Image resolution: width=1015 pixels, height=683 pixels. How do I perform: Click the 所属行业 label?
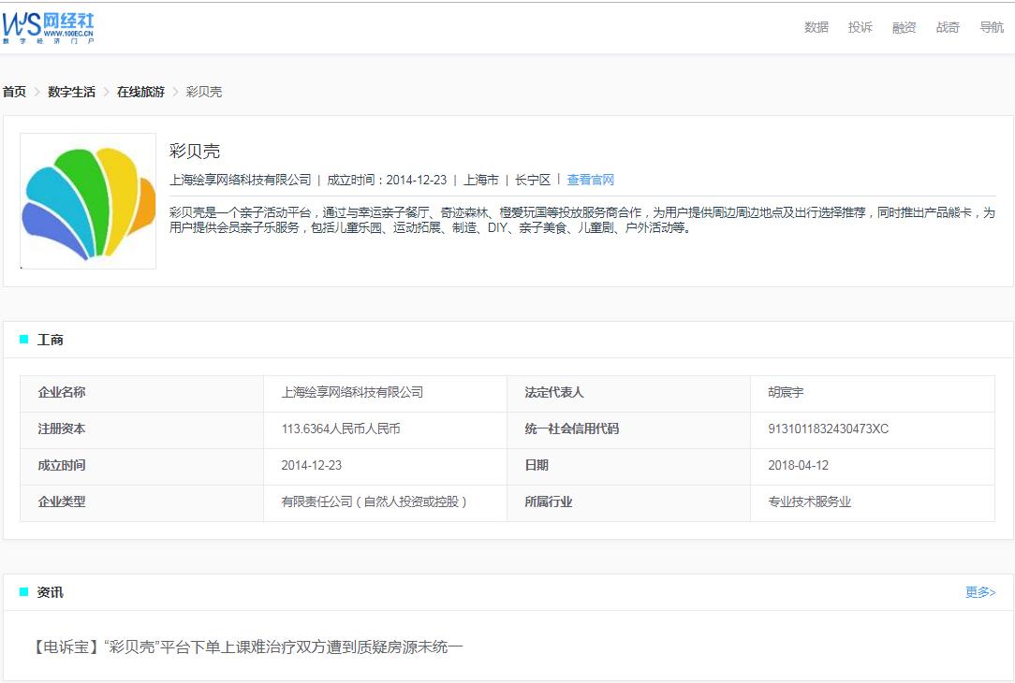[x=549, y=501]
